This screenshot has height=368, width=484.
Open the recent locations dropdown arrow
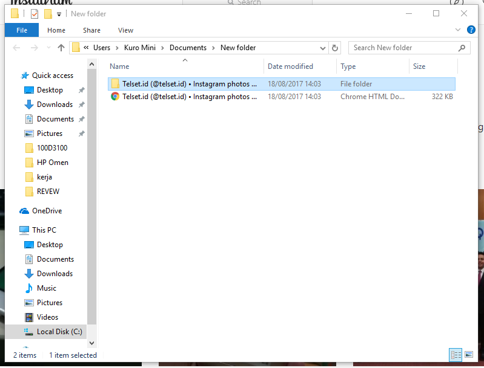[48, 48]
